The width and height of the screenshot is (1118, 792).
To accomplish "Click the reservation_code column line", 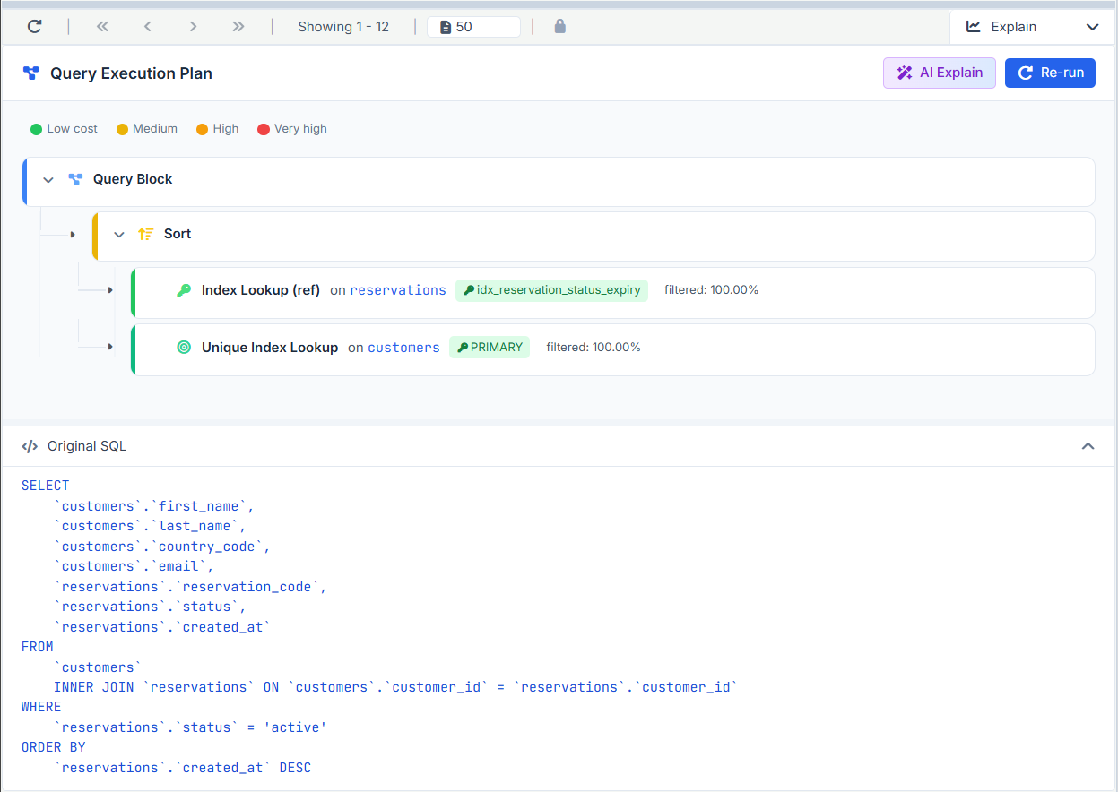I will (190, 587).
